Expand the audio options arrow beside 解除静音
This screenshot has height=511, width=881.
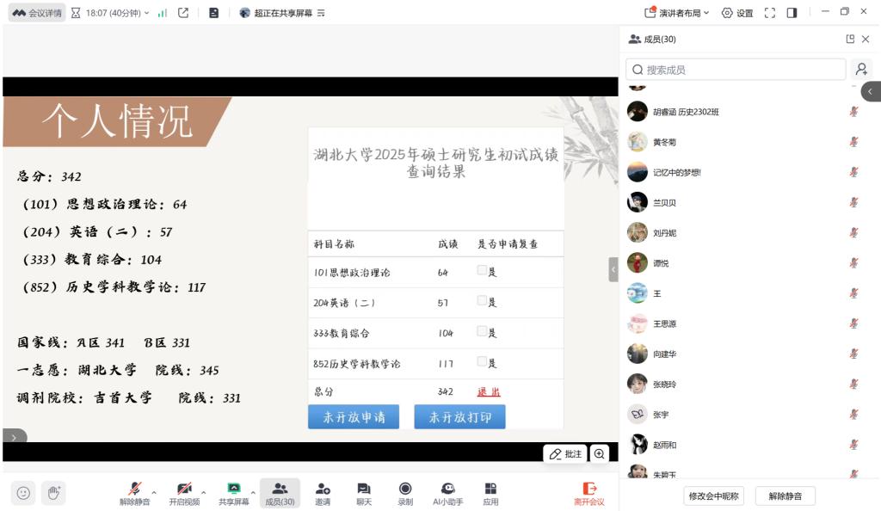154,493
